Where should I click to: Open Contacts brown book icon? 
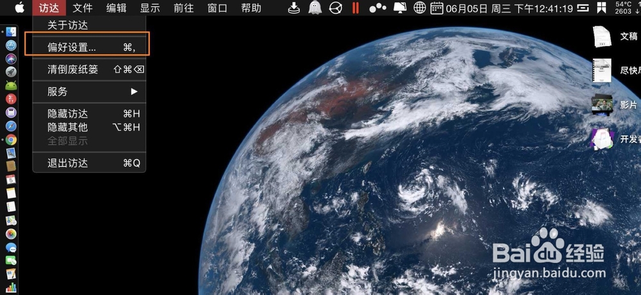click(11, 166)
